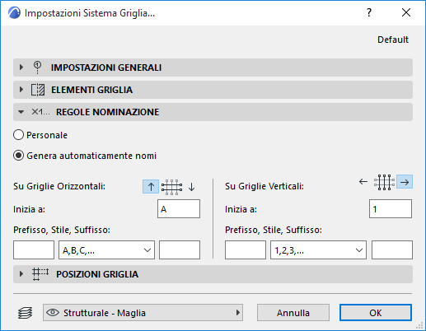Click the Annulla button

293,313
